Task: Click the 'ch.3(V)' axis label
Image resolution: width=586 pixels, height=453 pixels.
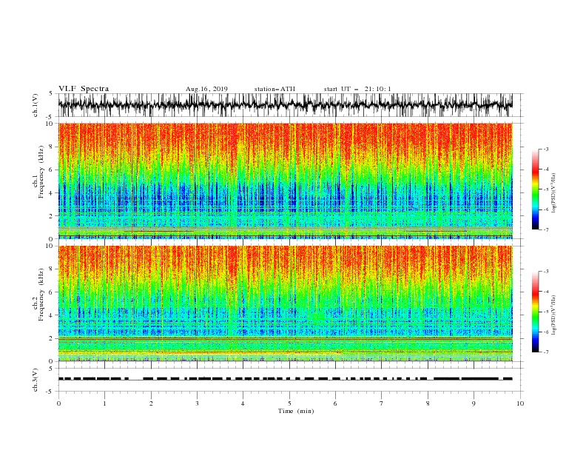Action: coord(36,380)
